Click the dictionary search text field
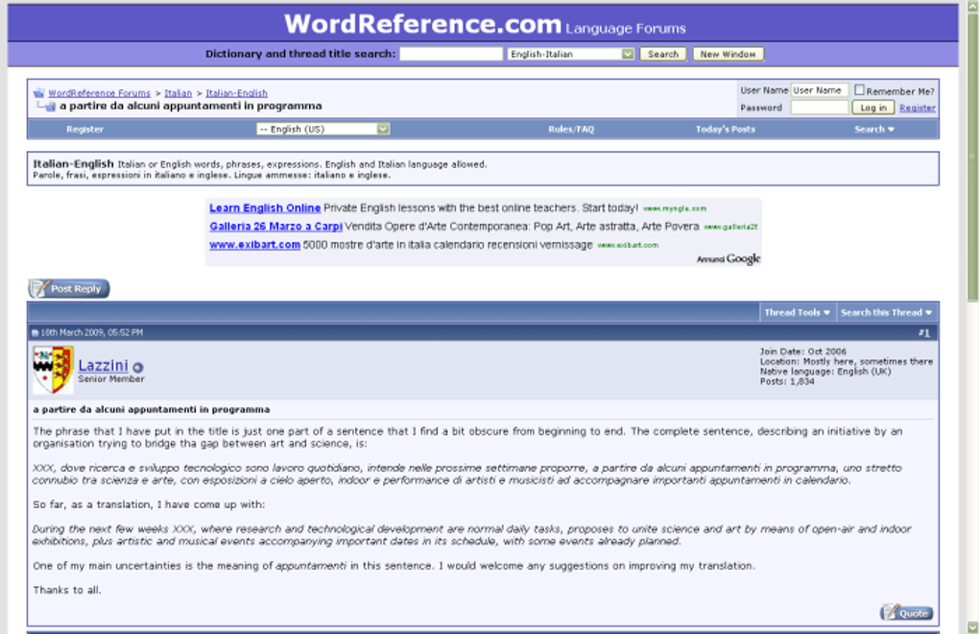 pyautogui.click(x=451, y=55)
